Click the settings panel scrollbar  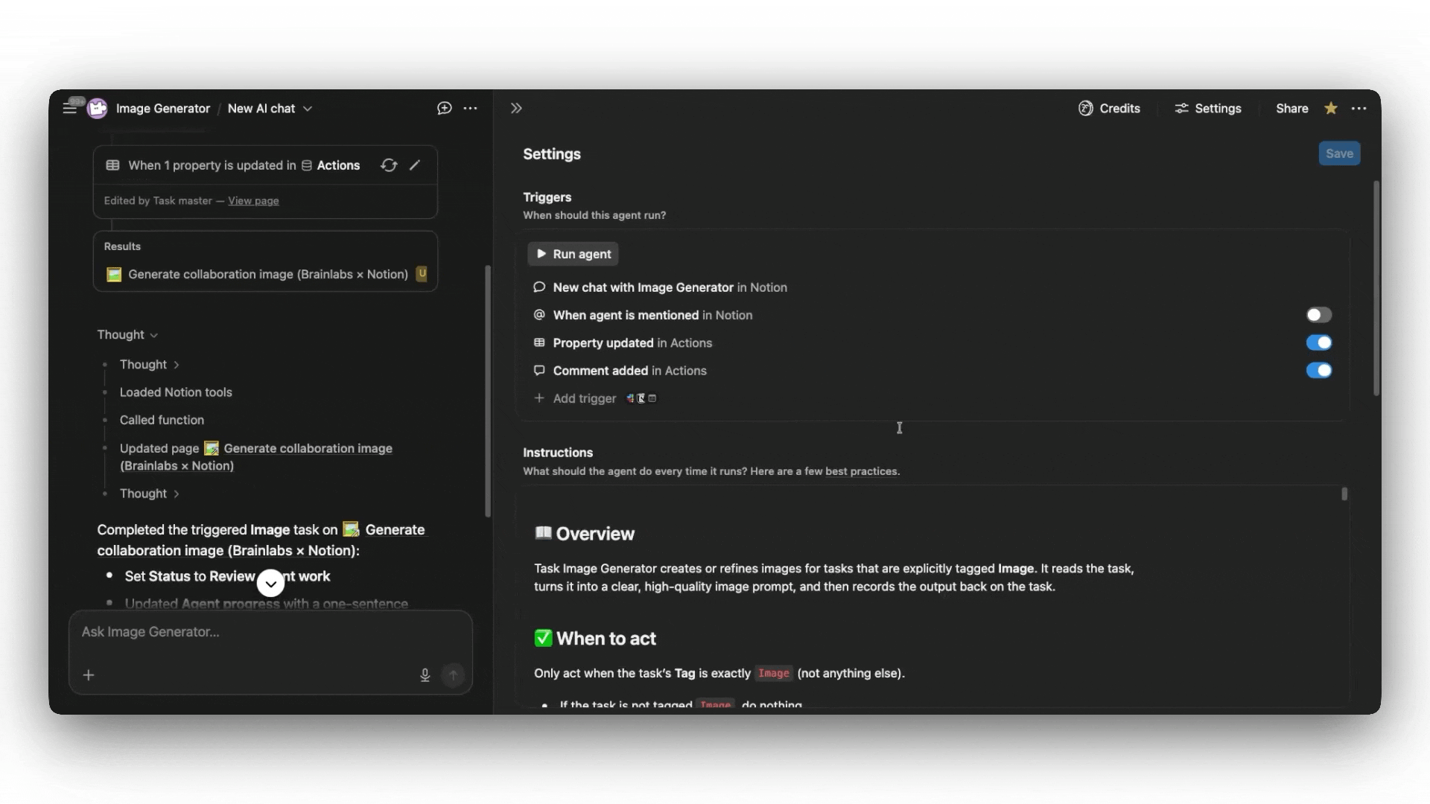coord(1376,288)
